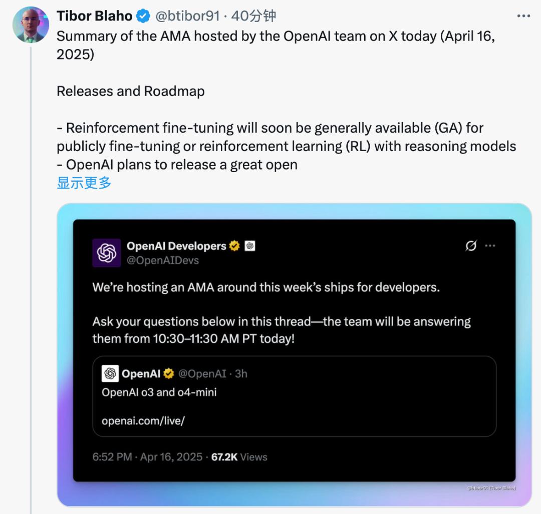541x514 pixels.
Task: Click Tibor Blaho's profile avatar
Action: coord(30,25)
